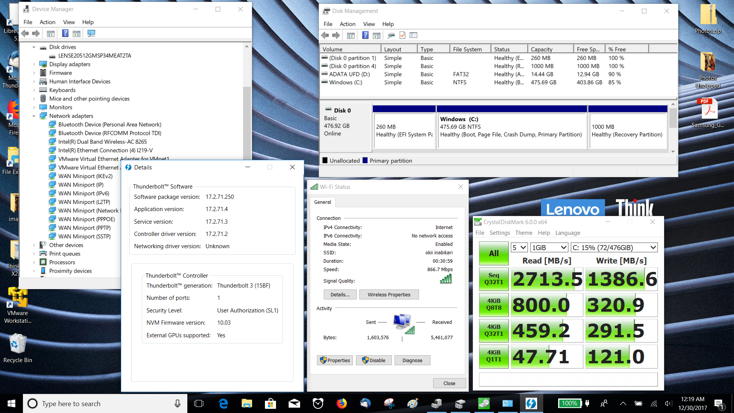Open test size dropdown showing 1GiB
The height and width of the screenshot is (413, 734).
[549, 247]
